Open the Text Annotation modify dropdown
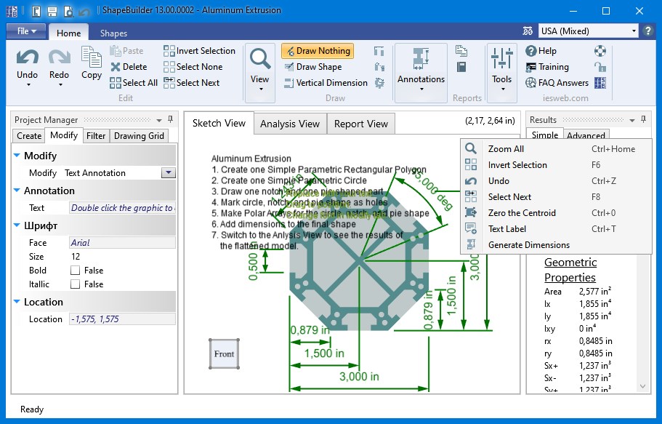Viewport: 662px width, 424px height. pyautogui.click(x=169, y=172)
